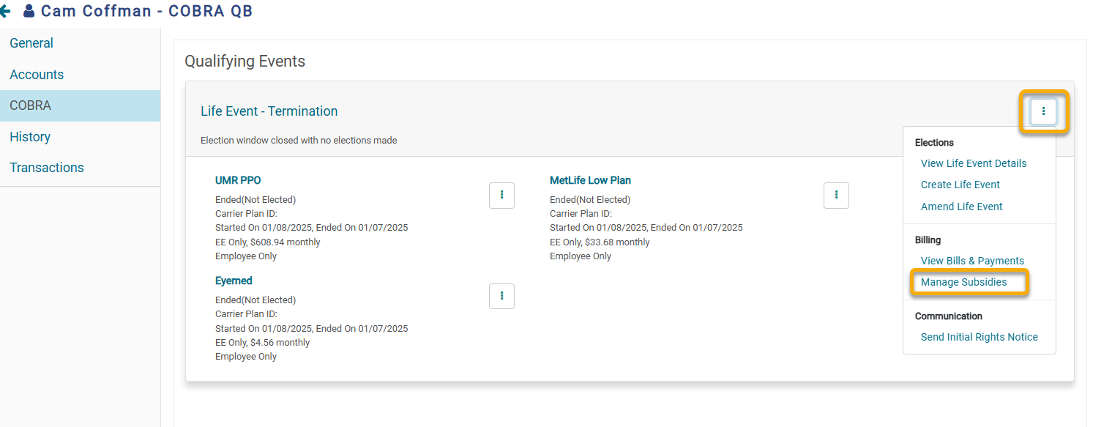Viewport: 1093px width, 427px height.
Task: Choose View Life Event Details
Action: (x=974, y=163)
